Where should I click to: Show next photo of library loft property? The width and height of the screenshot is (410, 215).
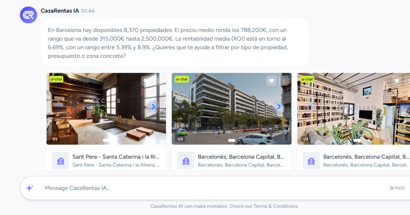404,107
